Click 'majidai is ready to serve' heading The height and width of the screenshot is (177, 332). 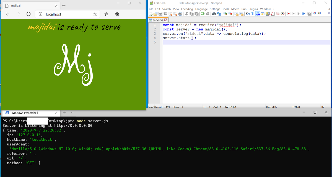[x=74, y=27]
